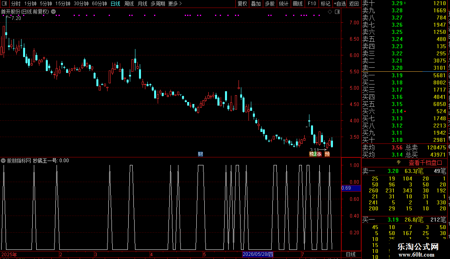
Task: Select 买十 price 3.10
Action: click(397, 140)
